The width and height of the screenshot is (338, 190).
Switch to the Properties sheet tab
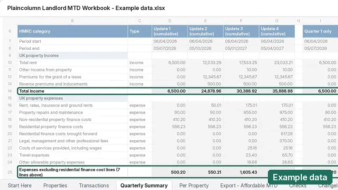(x=55, y=185)
